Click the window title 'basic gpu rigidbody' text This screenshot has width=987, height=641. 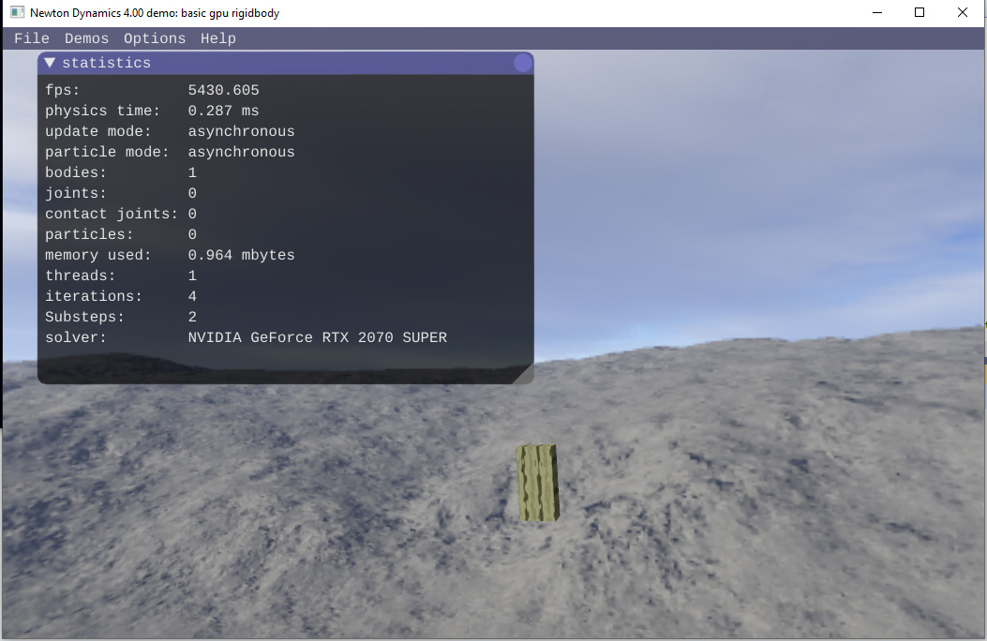pos(230,13)
